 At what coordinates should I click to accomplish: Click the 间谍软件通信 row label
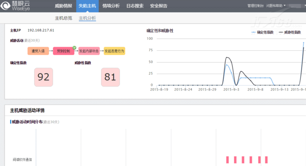(22, 160)
